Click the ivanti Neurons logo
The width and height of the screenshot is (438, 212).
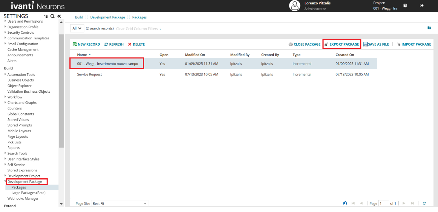pyautogui.click(x=38, y=6)
